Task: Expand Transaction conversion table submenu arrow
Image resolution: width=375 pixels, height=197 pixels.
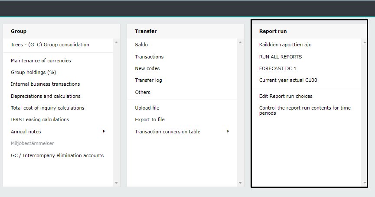Action: (228, 131)
